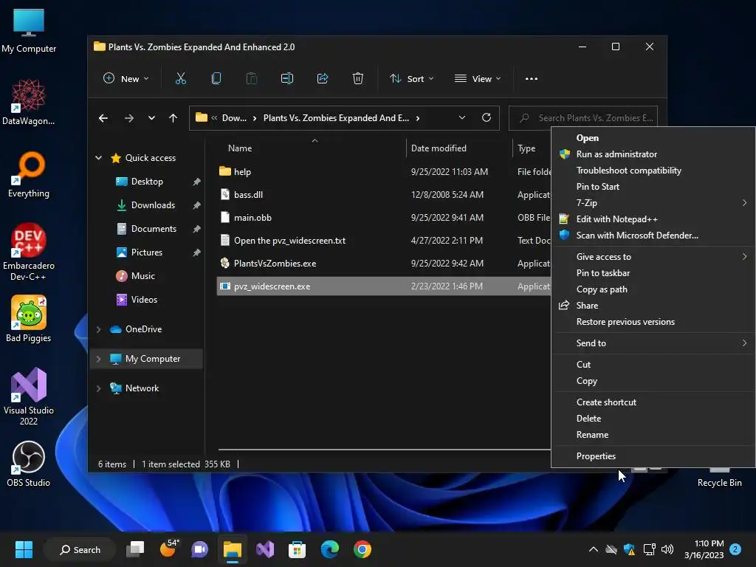Open Downloads in Quick access

point(153,205)
